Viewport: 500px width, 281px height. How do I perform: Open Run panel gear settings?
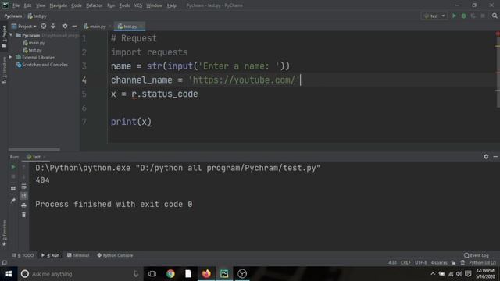pos(486,157)
